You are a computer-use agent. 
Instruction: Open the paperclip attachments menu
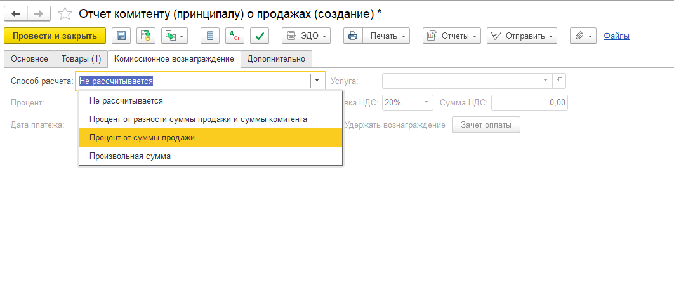pyautogui.click(x=583, y=36)
